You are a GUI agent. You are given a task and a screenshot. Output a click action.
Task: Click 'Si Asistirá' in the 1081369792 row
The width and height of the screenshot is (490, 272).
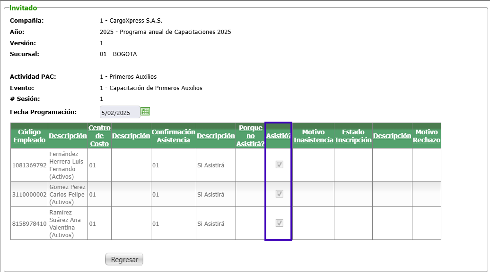pos(210,165)
